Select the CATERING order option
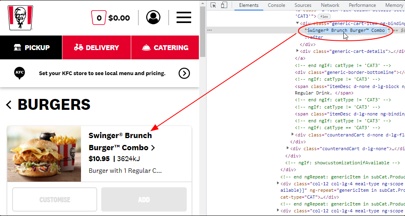This screenshot has height=216, width=405. coord(165,47)
